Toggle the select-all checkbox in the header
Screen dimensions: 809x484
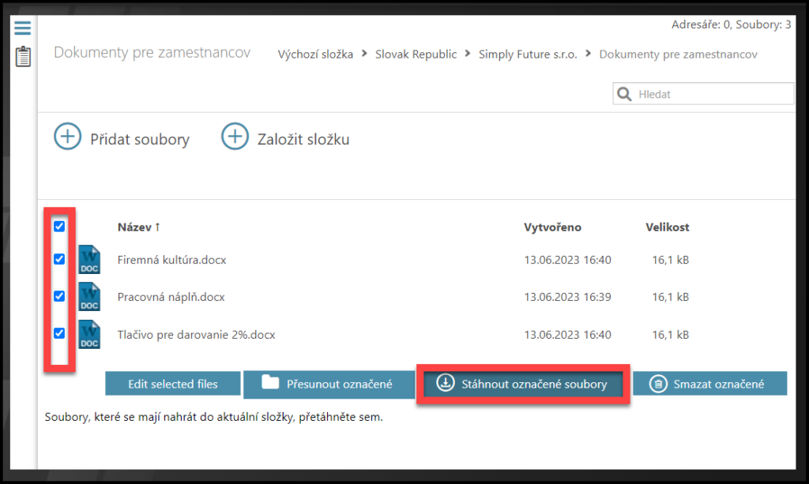(59, 227)
